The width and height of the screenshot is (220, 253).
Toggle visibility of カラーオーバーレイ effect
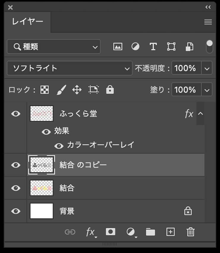(59, 146)
